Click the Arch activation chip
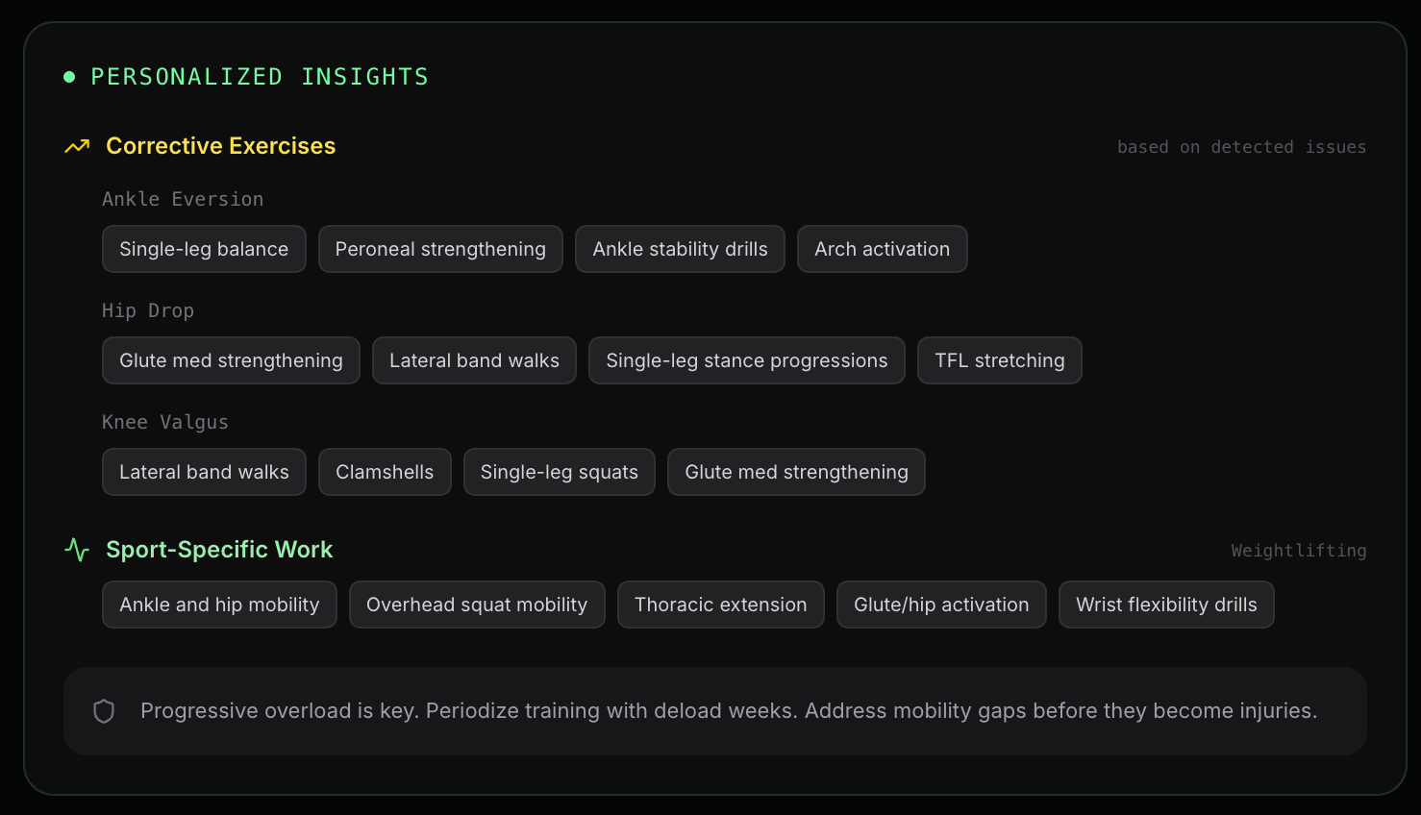The height and width of the screenshot is (815, 1421). pyautogui.click(x=882, y=249)
